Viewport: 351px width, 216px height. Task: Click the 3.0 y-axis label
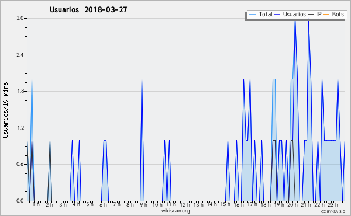coord(20,18)
